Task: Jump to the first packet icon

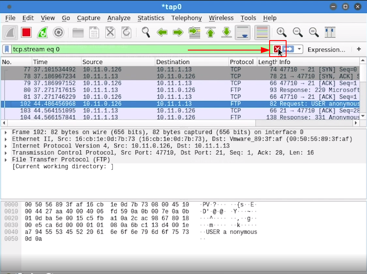Action: point(210,32)
